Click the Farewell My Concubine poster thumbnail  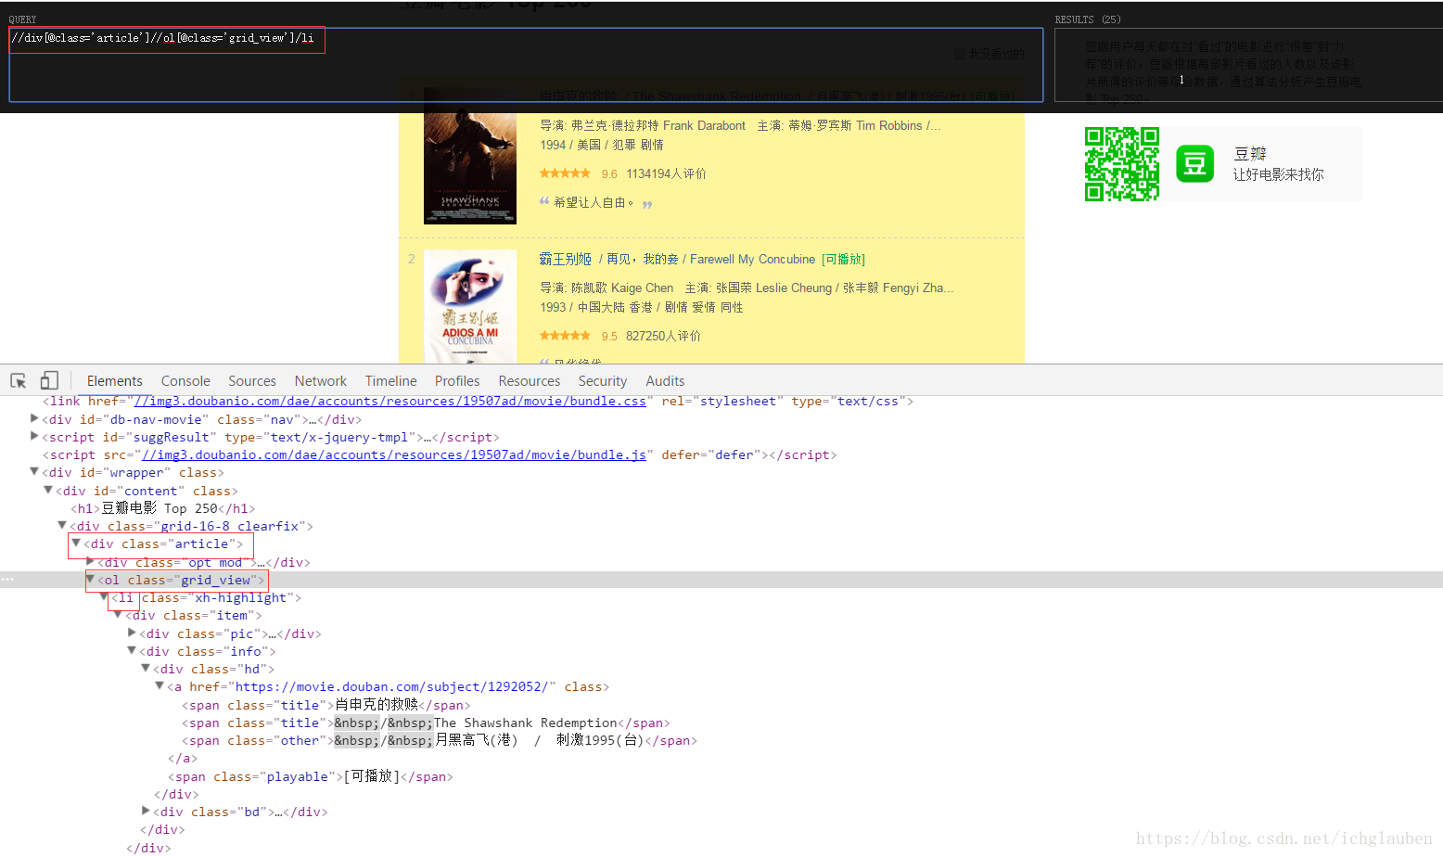(x=470, y=306)
